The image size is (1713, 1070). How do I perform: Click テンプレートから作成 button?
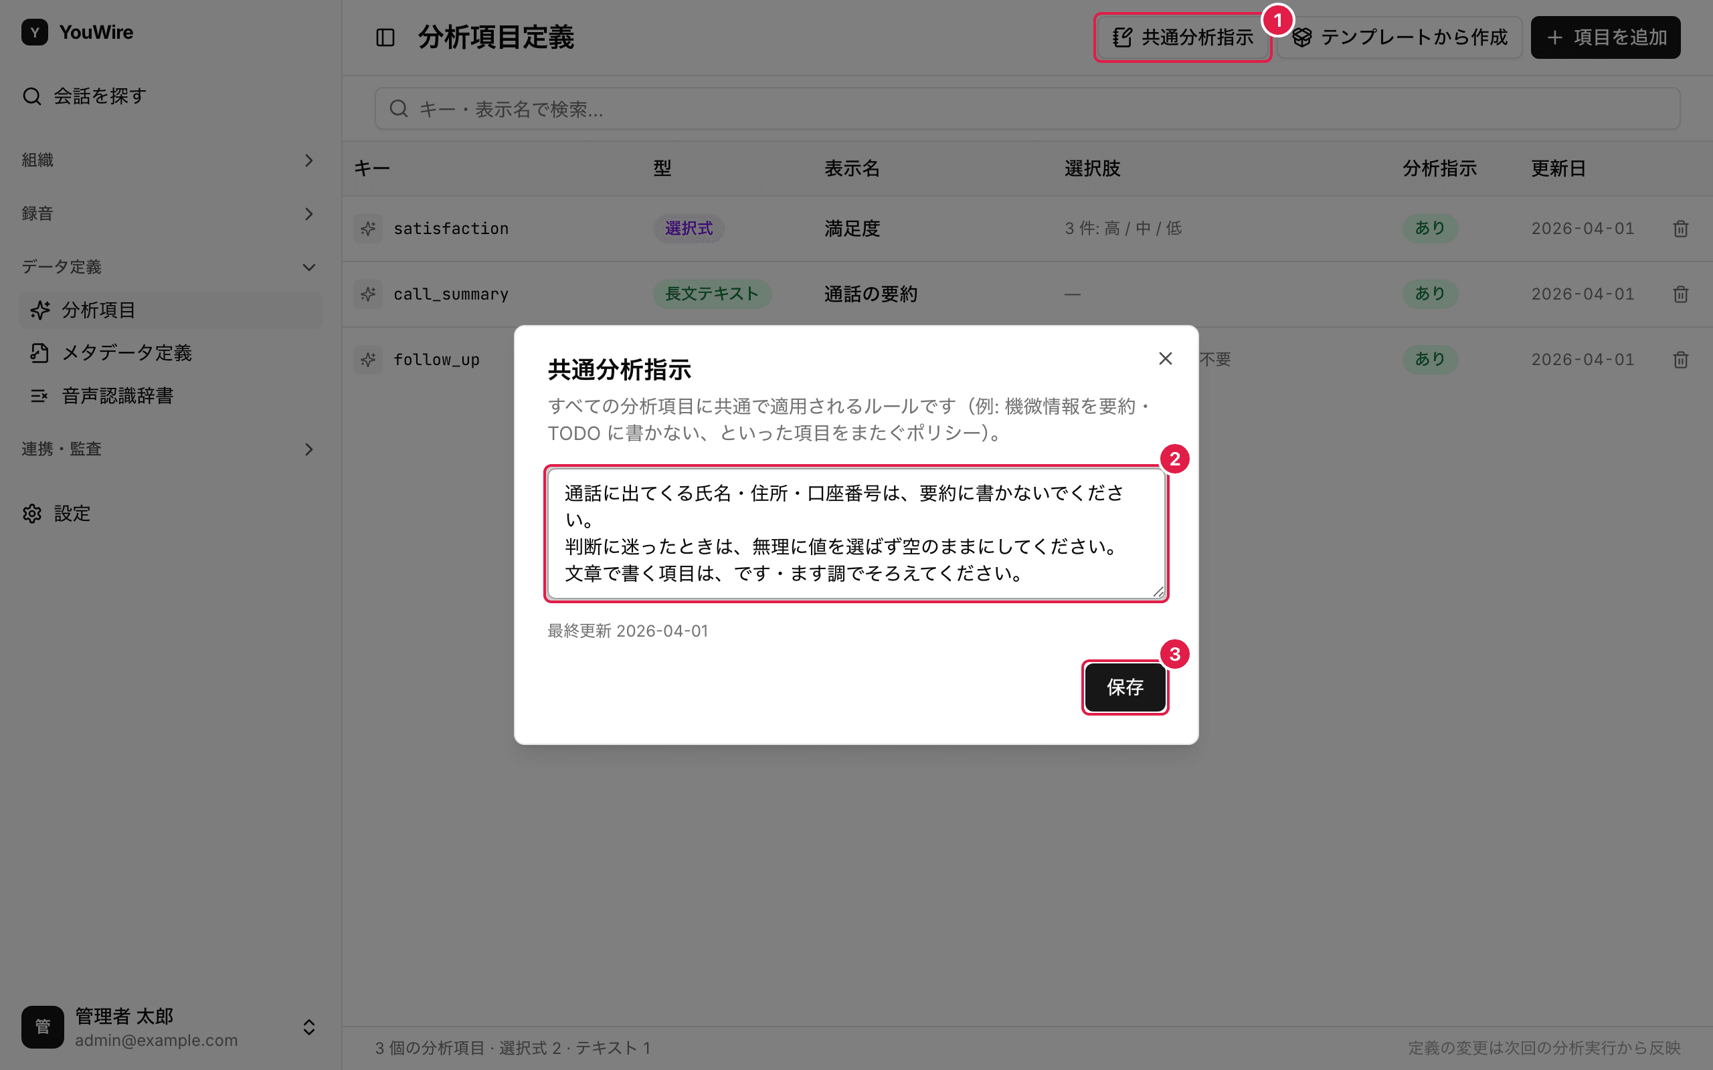click(x=1400, y=37)
